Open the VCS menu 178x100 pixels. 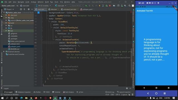point(61,2)
